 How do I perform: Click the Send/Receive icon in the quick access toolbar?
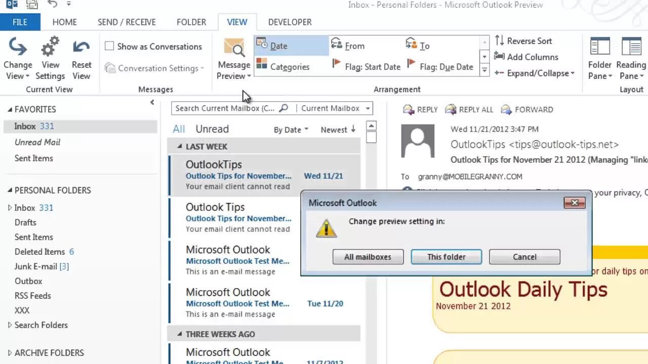[31, 5]
